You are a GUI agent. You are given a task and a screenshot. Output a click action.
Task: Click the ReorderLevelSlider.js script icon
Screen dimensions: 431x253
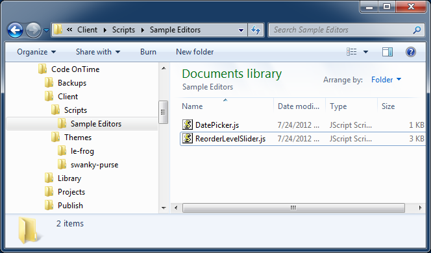[x=187, y=138]
